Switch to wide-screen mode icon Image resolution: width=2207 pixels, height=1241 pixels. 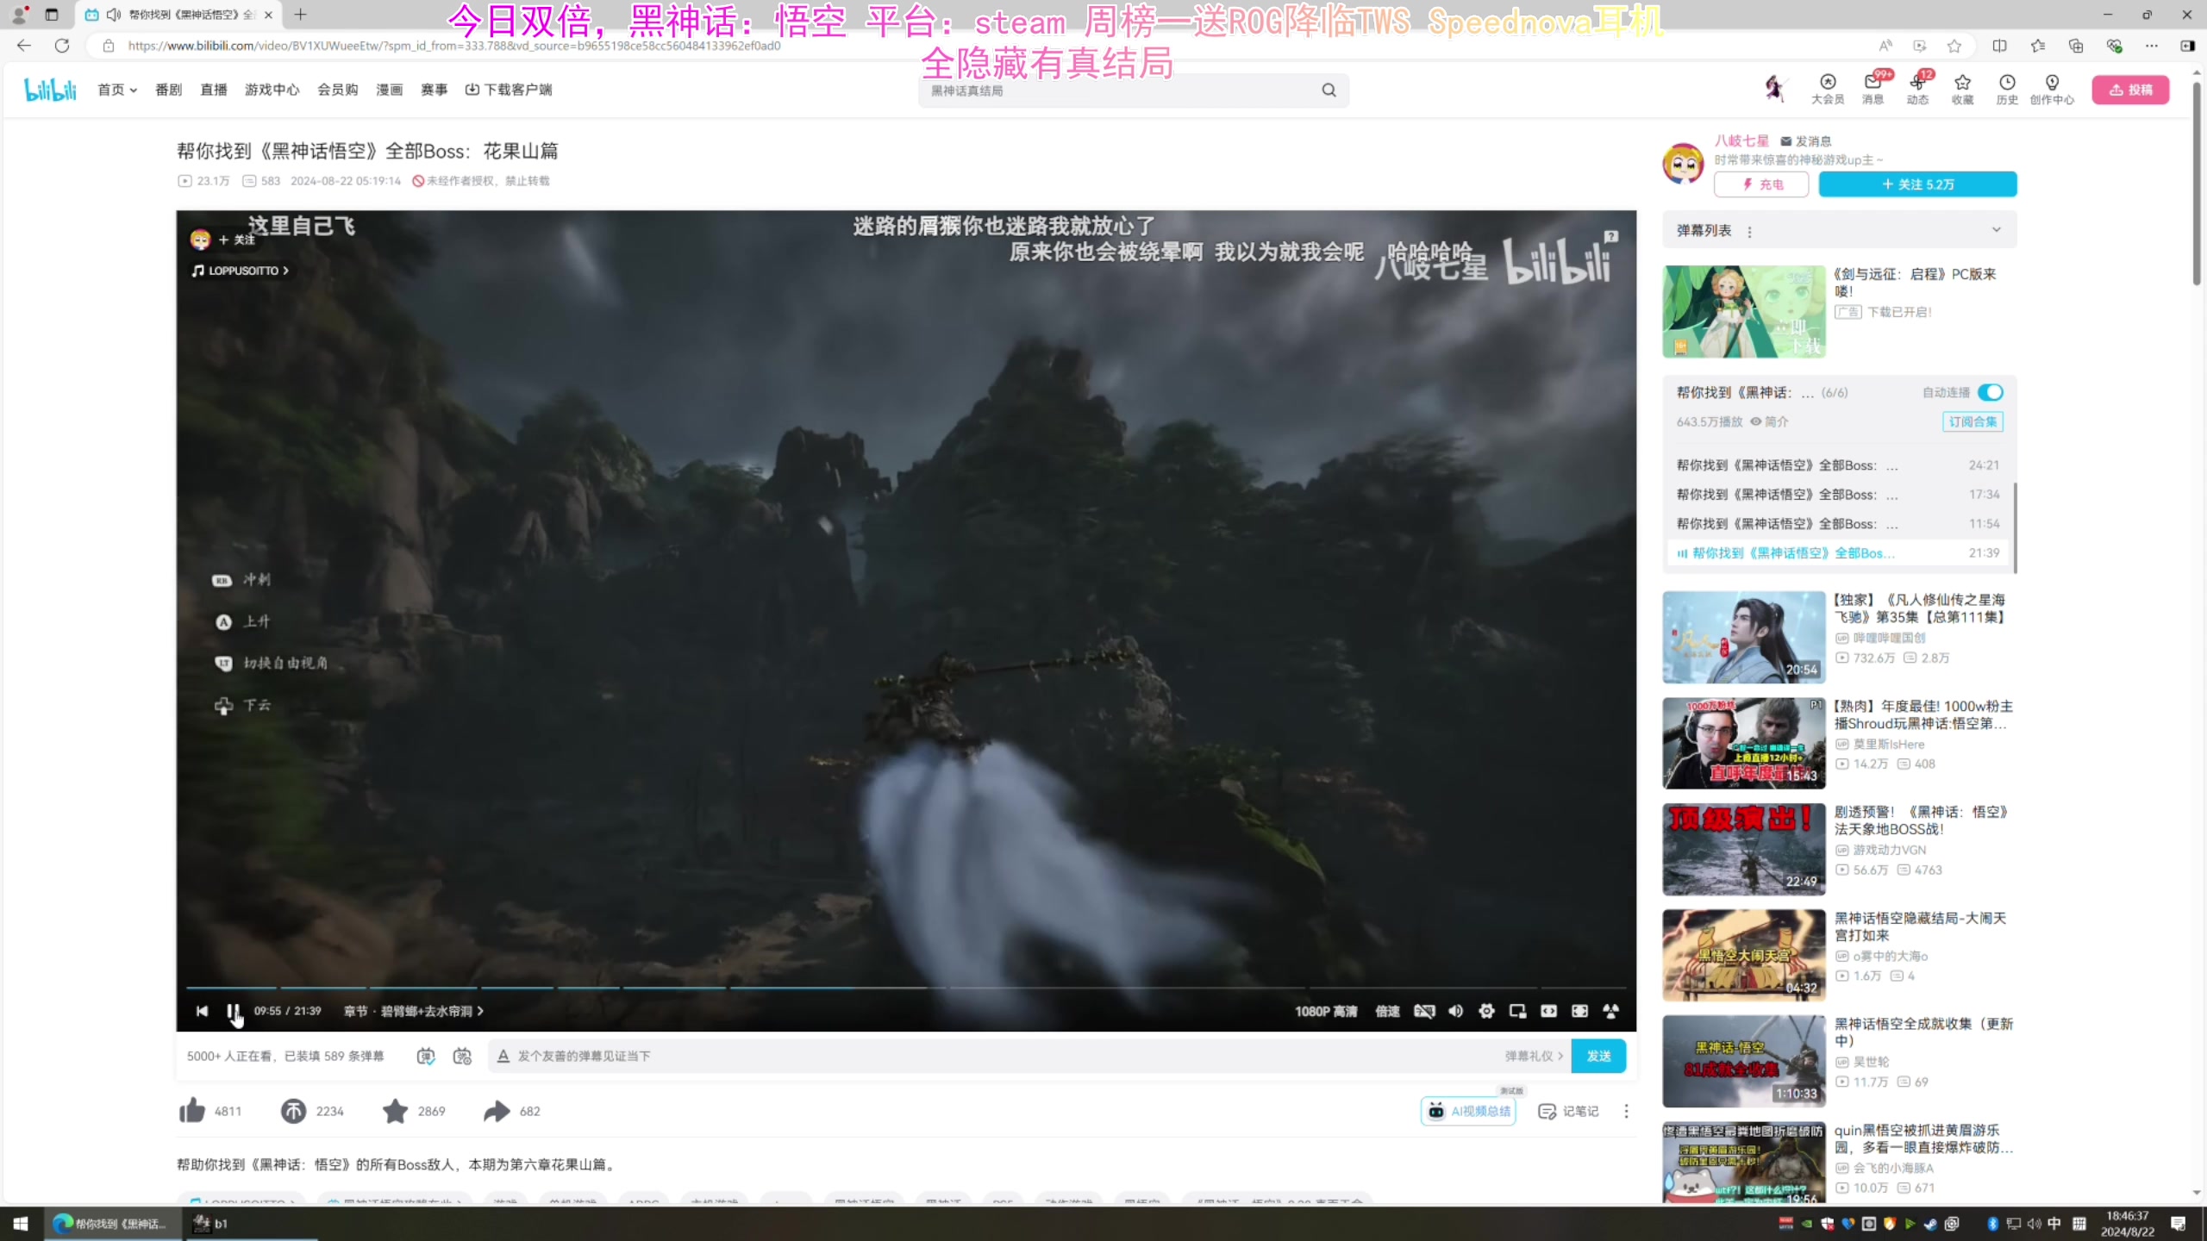click(1548, 1011)
